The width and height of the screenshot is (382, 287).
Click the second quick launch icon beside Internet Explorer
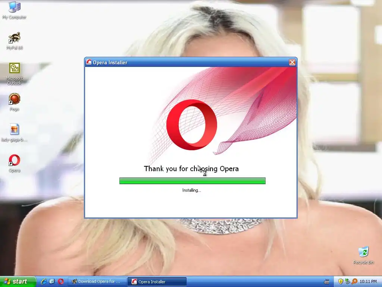52,282
